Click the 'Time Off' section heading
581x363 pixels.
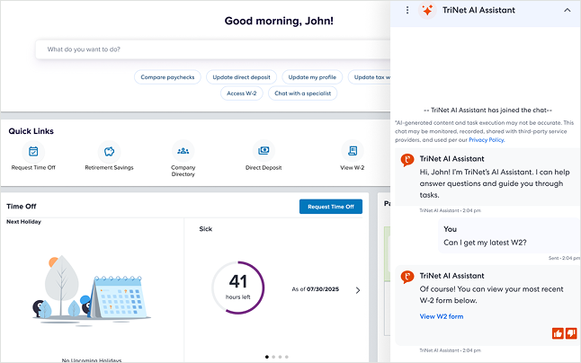coord(22,206)
